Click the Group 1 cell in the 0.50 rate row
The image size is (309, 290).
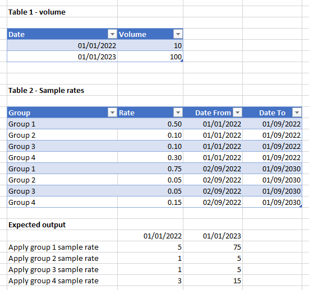tap(62, 124)
